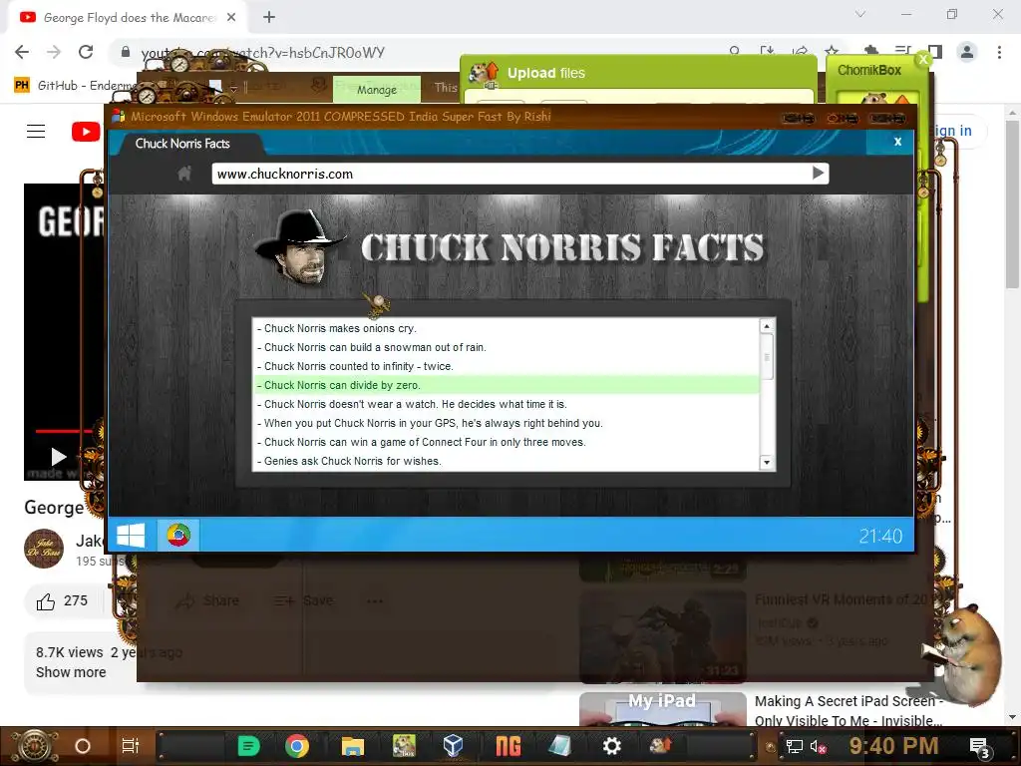Screen dimensions: 1021x766
Task: Open Google Chrome from the taskbar
Action: (x=296, y=746)
